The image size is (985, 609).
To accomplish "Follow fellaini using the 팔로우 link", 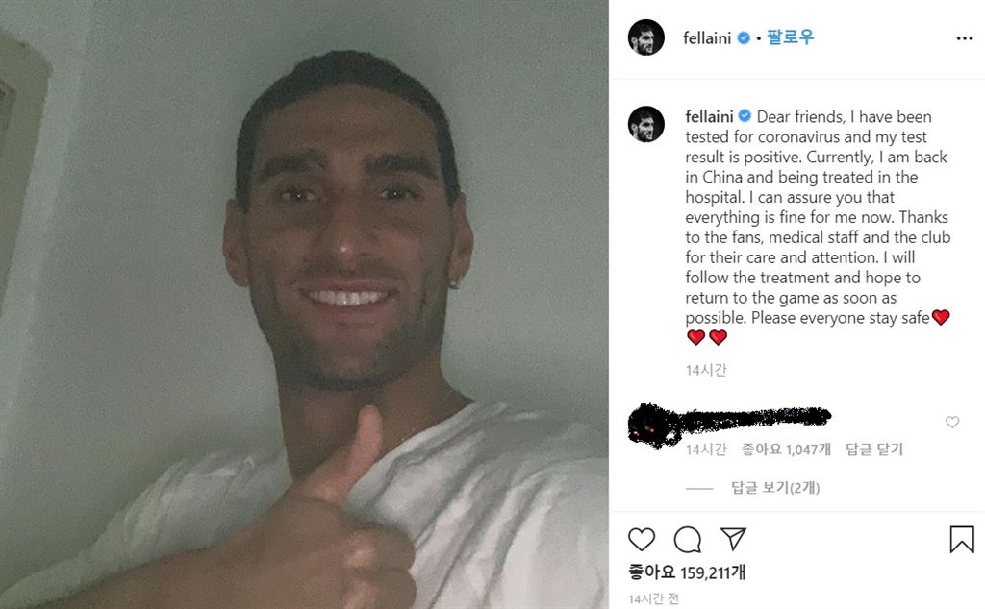I will pyautogui.click(x=791, y=37).
